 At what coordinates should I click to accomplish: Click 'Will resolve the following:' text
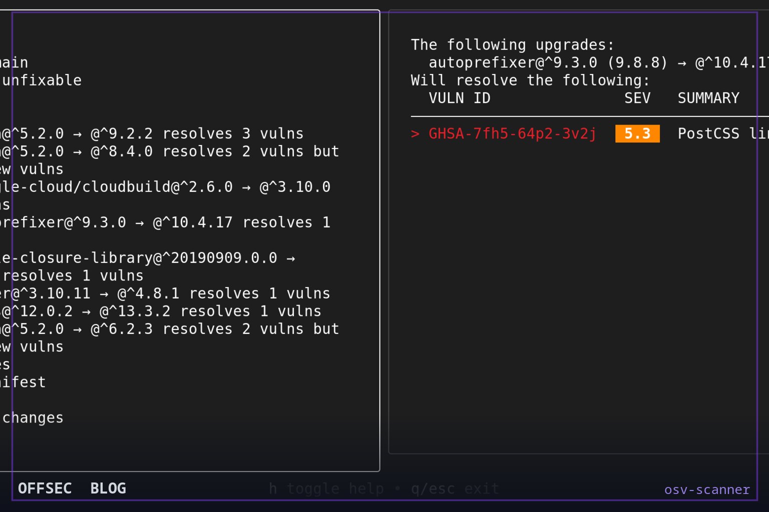[x=530, y=80]
